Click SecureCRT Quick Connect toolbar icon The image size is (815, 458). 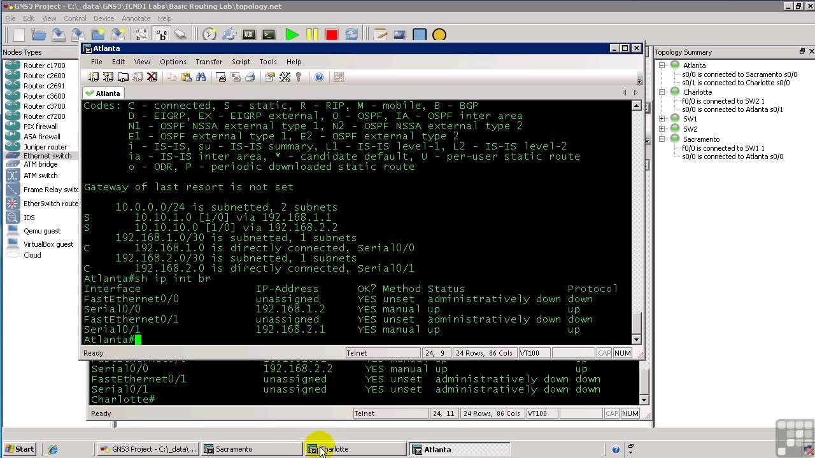[x=108, y=77]
